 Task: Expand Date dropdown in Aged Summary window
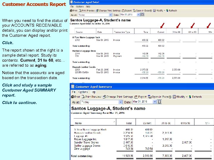[155, 102]
